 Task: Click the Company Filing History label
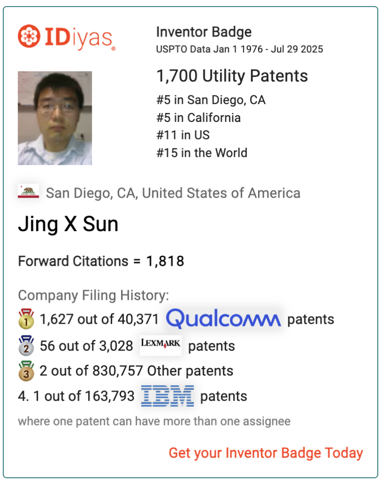pos(94,296)
